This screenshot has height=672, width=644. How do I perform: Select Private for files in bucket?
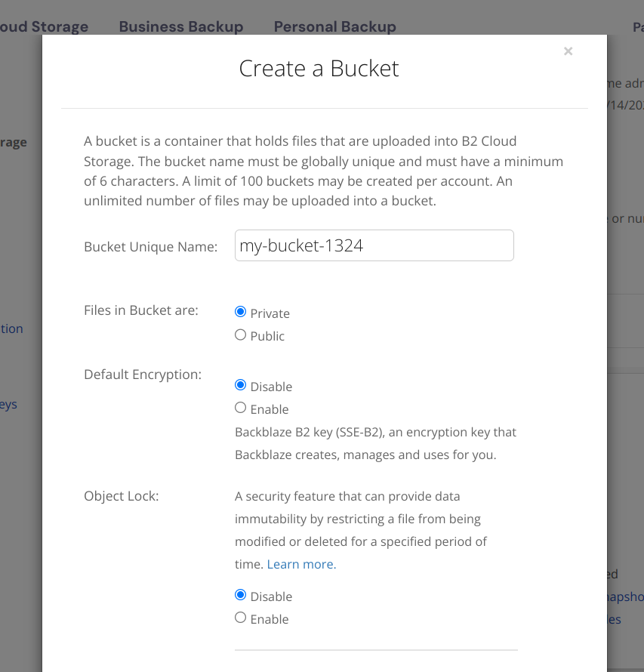240,312
